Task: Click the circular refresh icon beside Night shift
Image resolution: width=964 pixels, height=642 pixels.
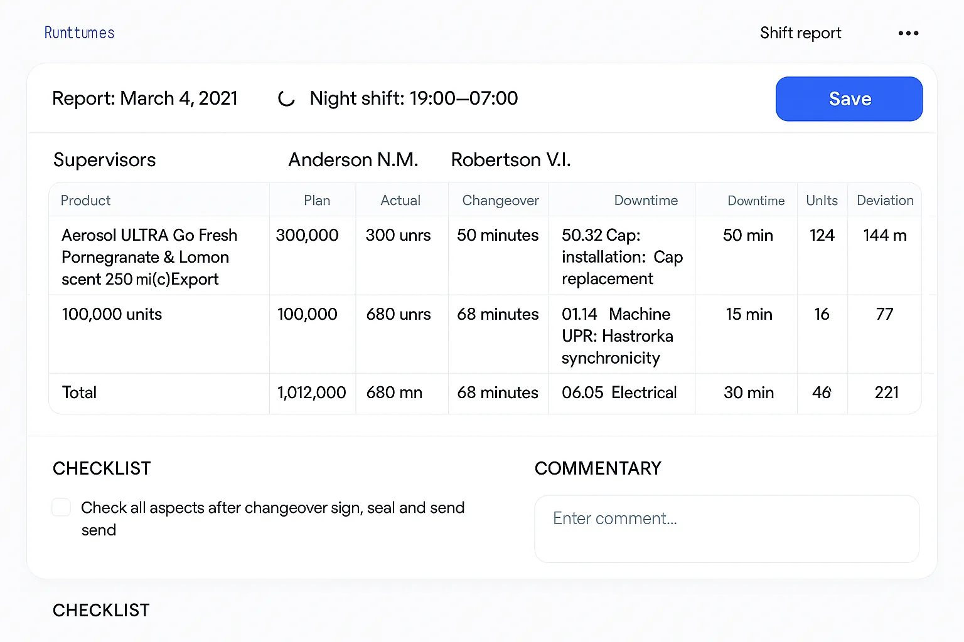Action: tap(286, 98)
